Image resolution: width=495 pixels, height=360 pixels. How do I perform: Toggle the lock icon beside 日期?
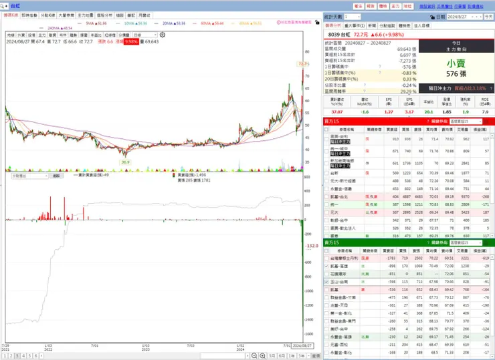click(432, 17)
